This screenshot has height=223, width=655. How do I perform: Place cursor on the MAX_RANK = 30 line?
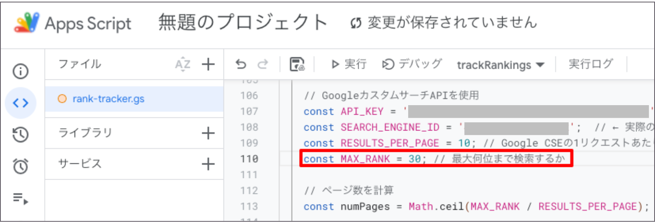(434, 159)
